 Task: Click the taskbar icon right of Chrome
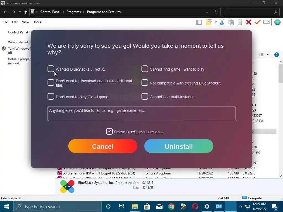(x=183, y=206)
